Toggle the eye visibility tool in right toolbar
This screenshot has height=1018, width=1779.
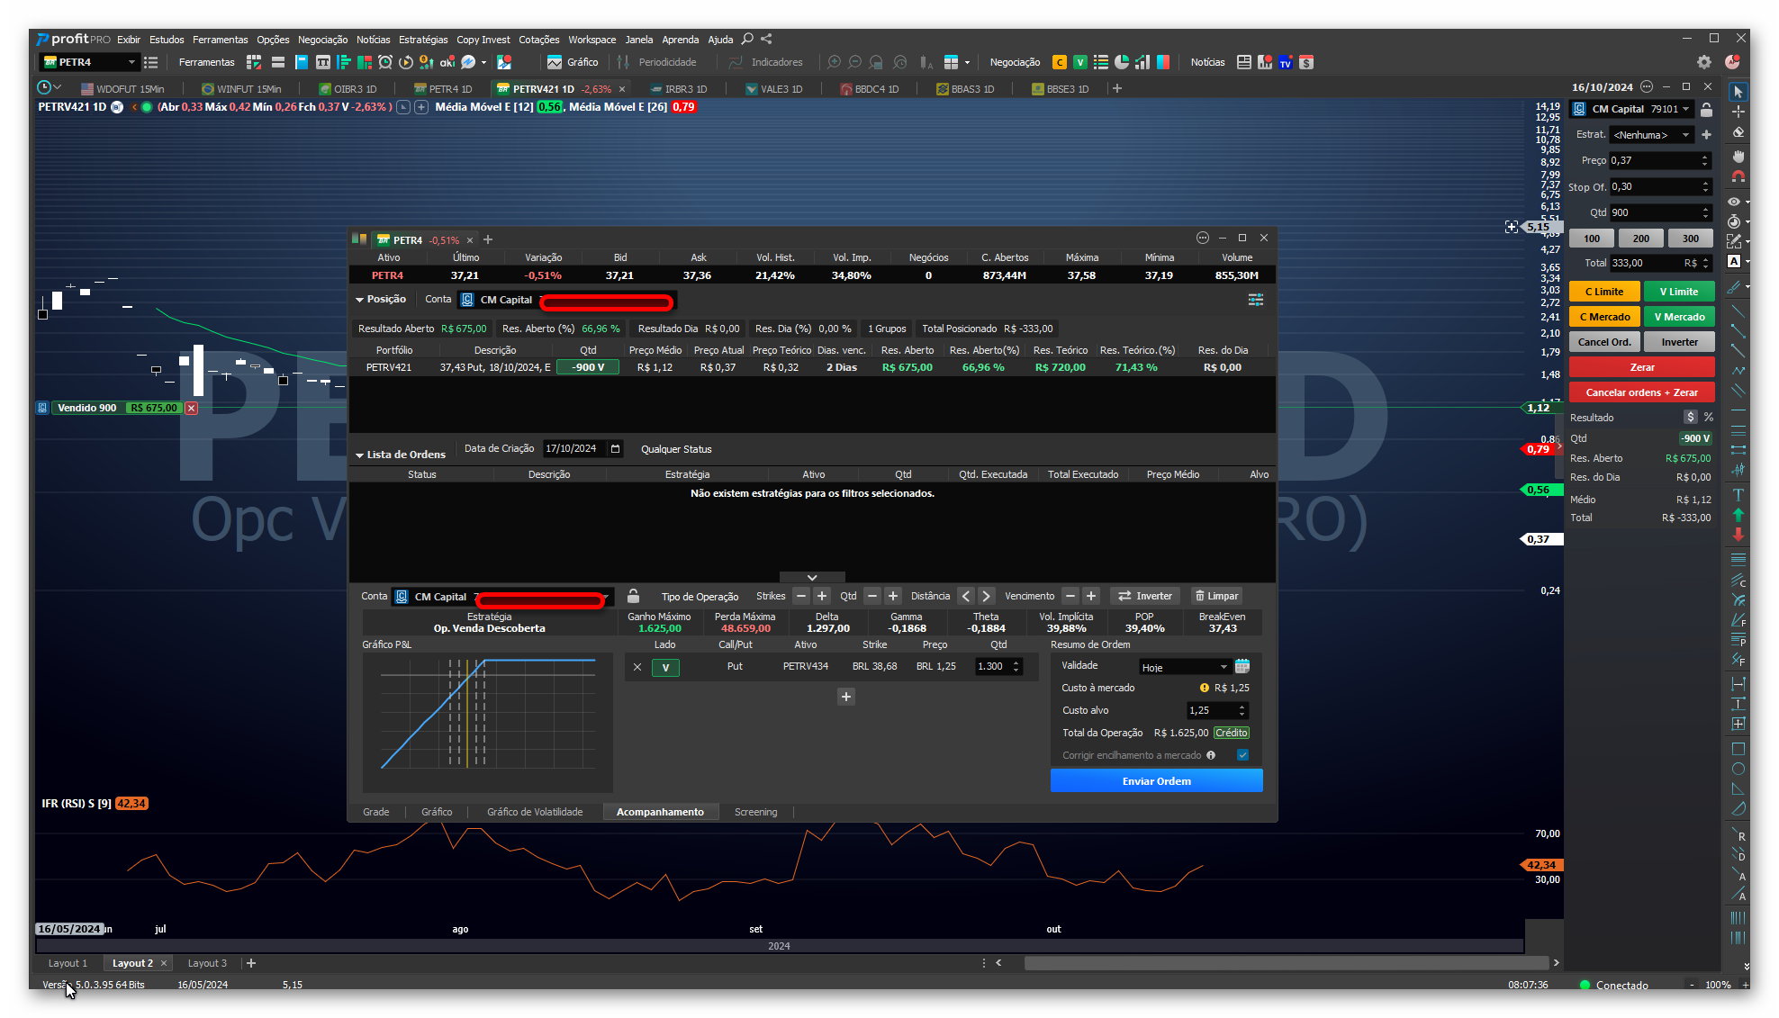[1734, 201]
